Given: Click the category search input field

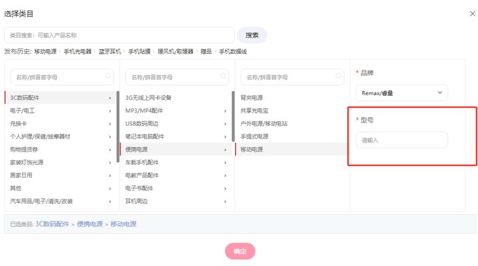Looking at the screenshot, I should (x=119, y=35).
